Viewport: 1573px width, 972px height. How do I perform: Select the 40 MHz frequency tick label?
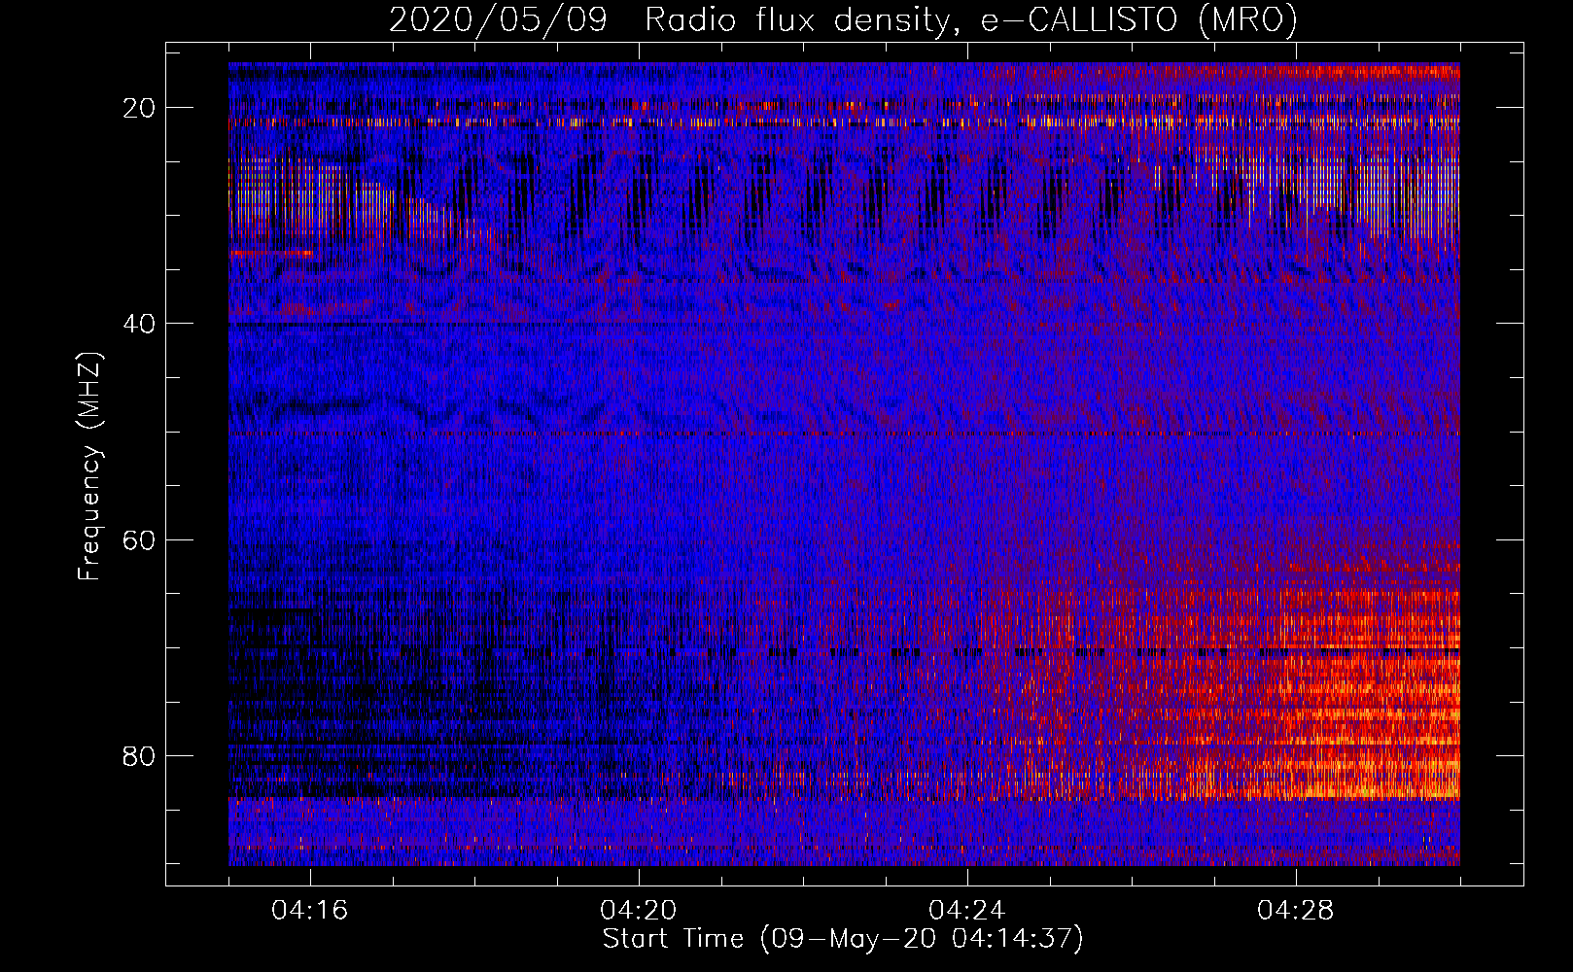[x=139, y=324]
